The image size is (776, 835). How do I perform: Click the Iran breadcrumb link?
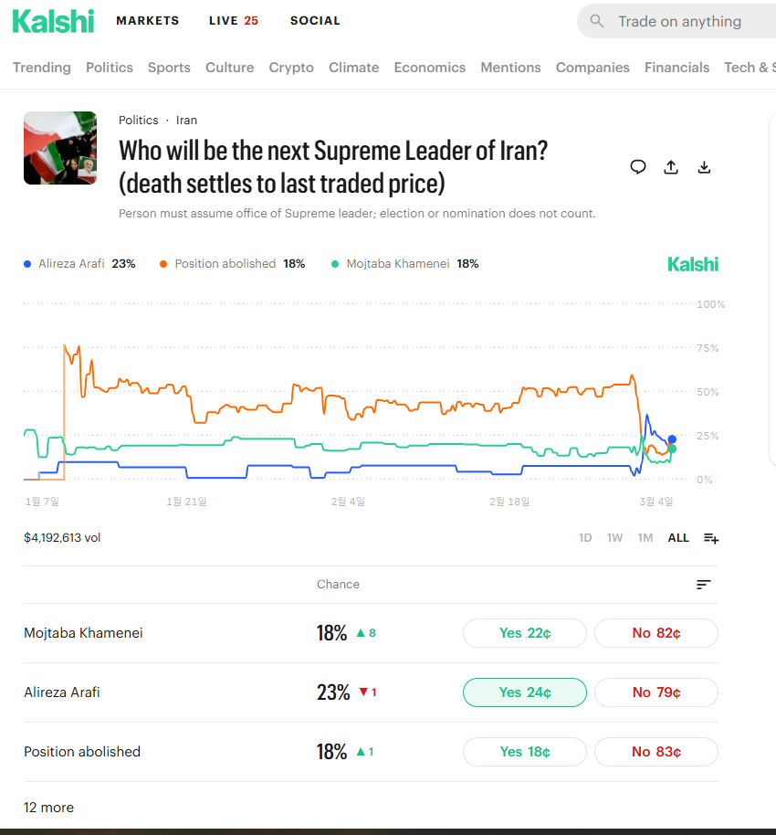point(186,121)
